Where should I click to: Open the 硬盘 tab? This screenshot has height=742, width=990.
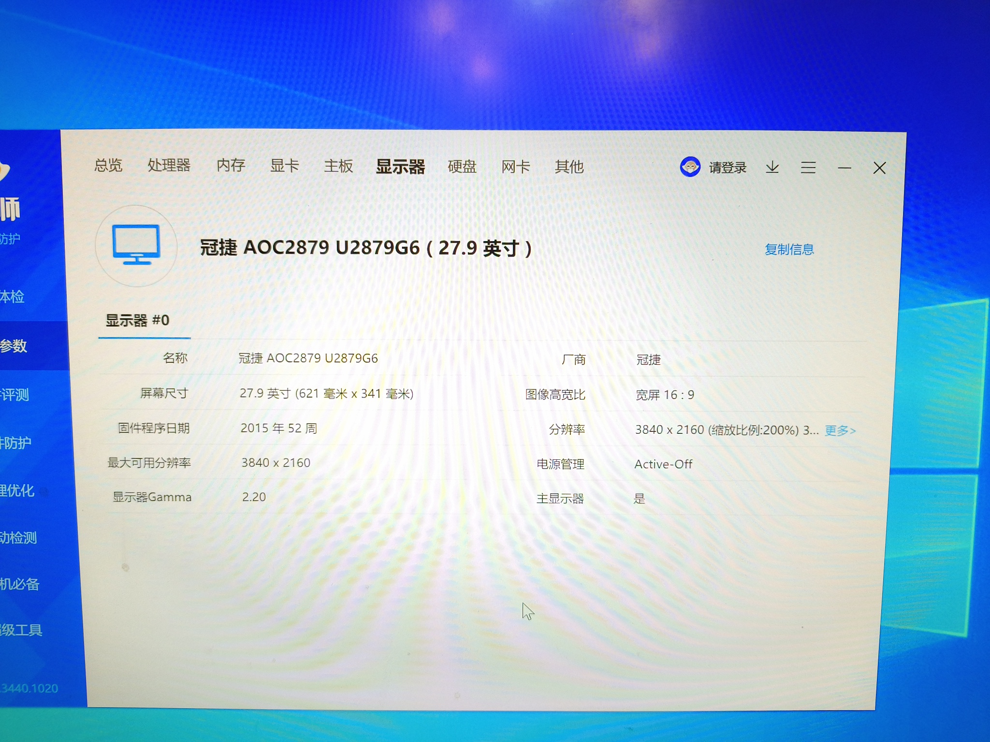tap(462, 167)
